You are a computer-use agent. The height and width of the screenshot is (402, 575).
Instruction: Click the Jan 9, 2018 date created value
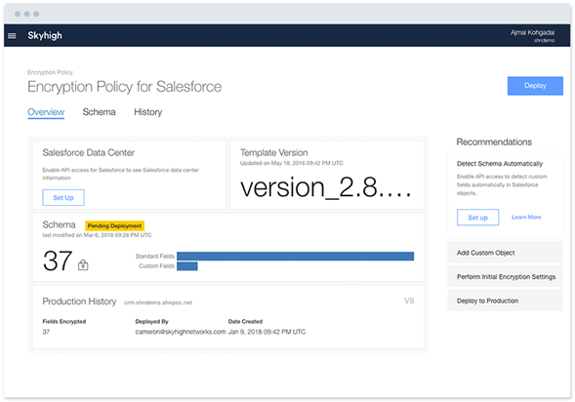pos(267,332)
